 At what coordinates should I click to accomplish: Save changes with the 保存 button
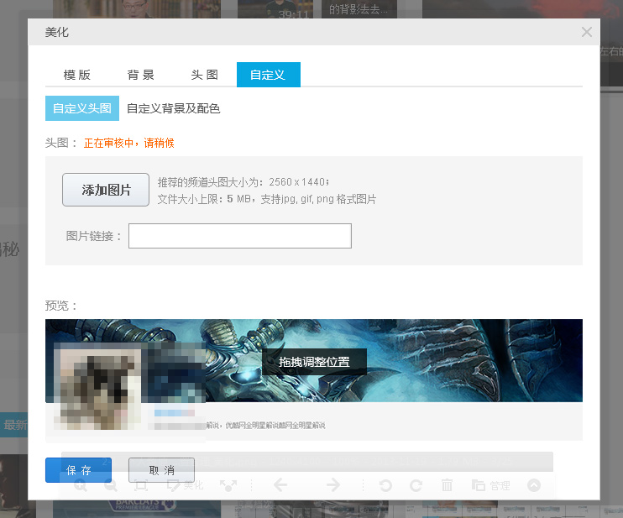click(78, 470)
